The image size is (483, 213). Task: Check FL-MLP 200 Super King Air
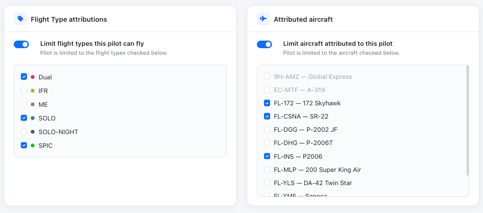[x=267, y=170]
